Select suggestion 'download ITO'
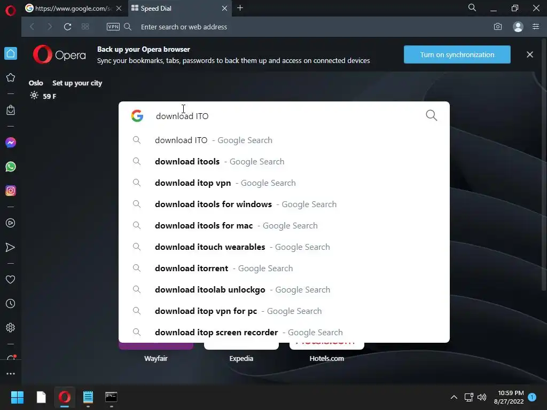This screenshot has height=410, width=547. coord(284,140)
